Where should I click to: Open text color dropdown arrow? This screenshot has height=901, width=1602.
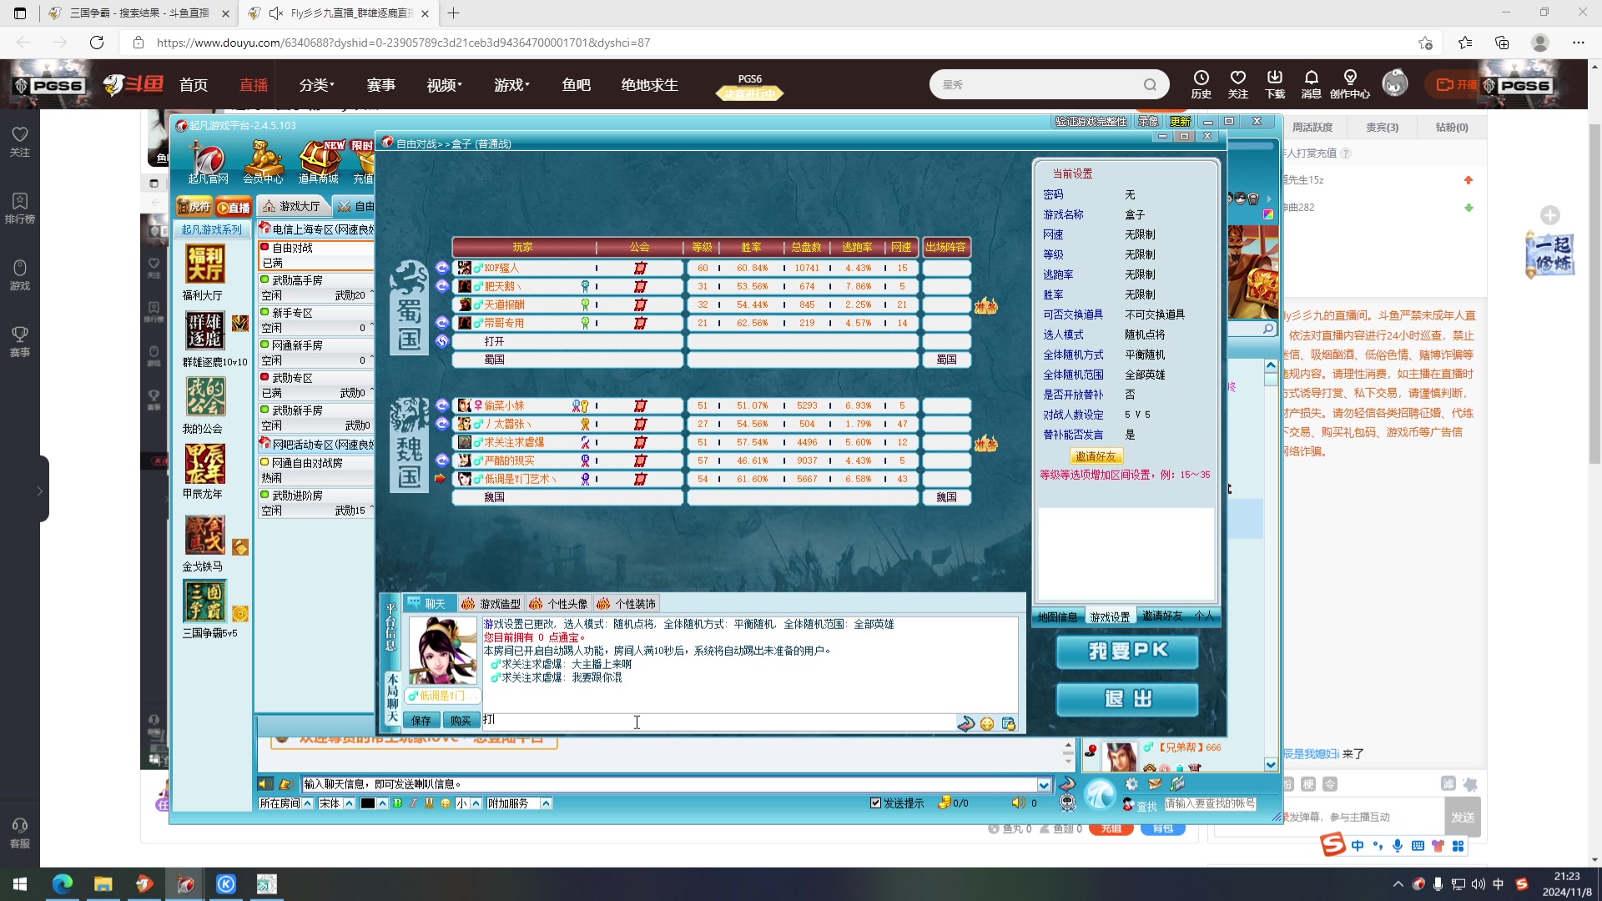coord(382,803)
